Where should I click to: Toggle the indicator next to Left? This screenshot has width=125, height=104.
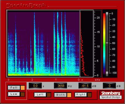click(49, 95)
